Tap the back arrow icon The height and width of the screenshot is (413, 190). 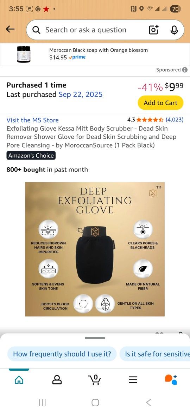coord(10,29)
